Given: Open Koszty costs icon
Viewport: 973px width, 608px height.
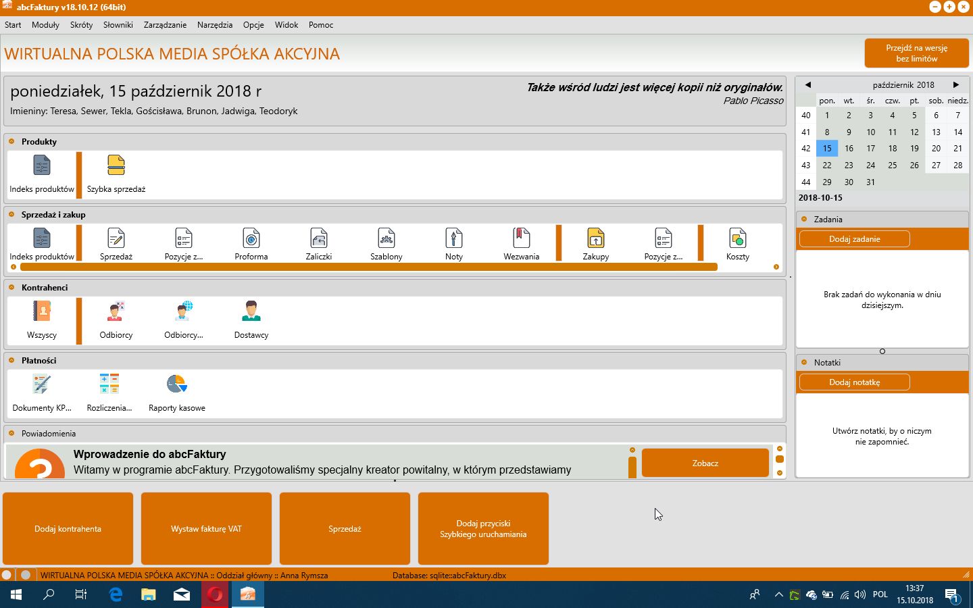Looking at the screenshot, I should [x=738, y=244].
